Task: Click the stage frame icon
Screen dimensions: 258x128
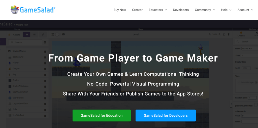Action: (x=53, y=34)
